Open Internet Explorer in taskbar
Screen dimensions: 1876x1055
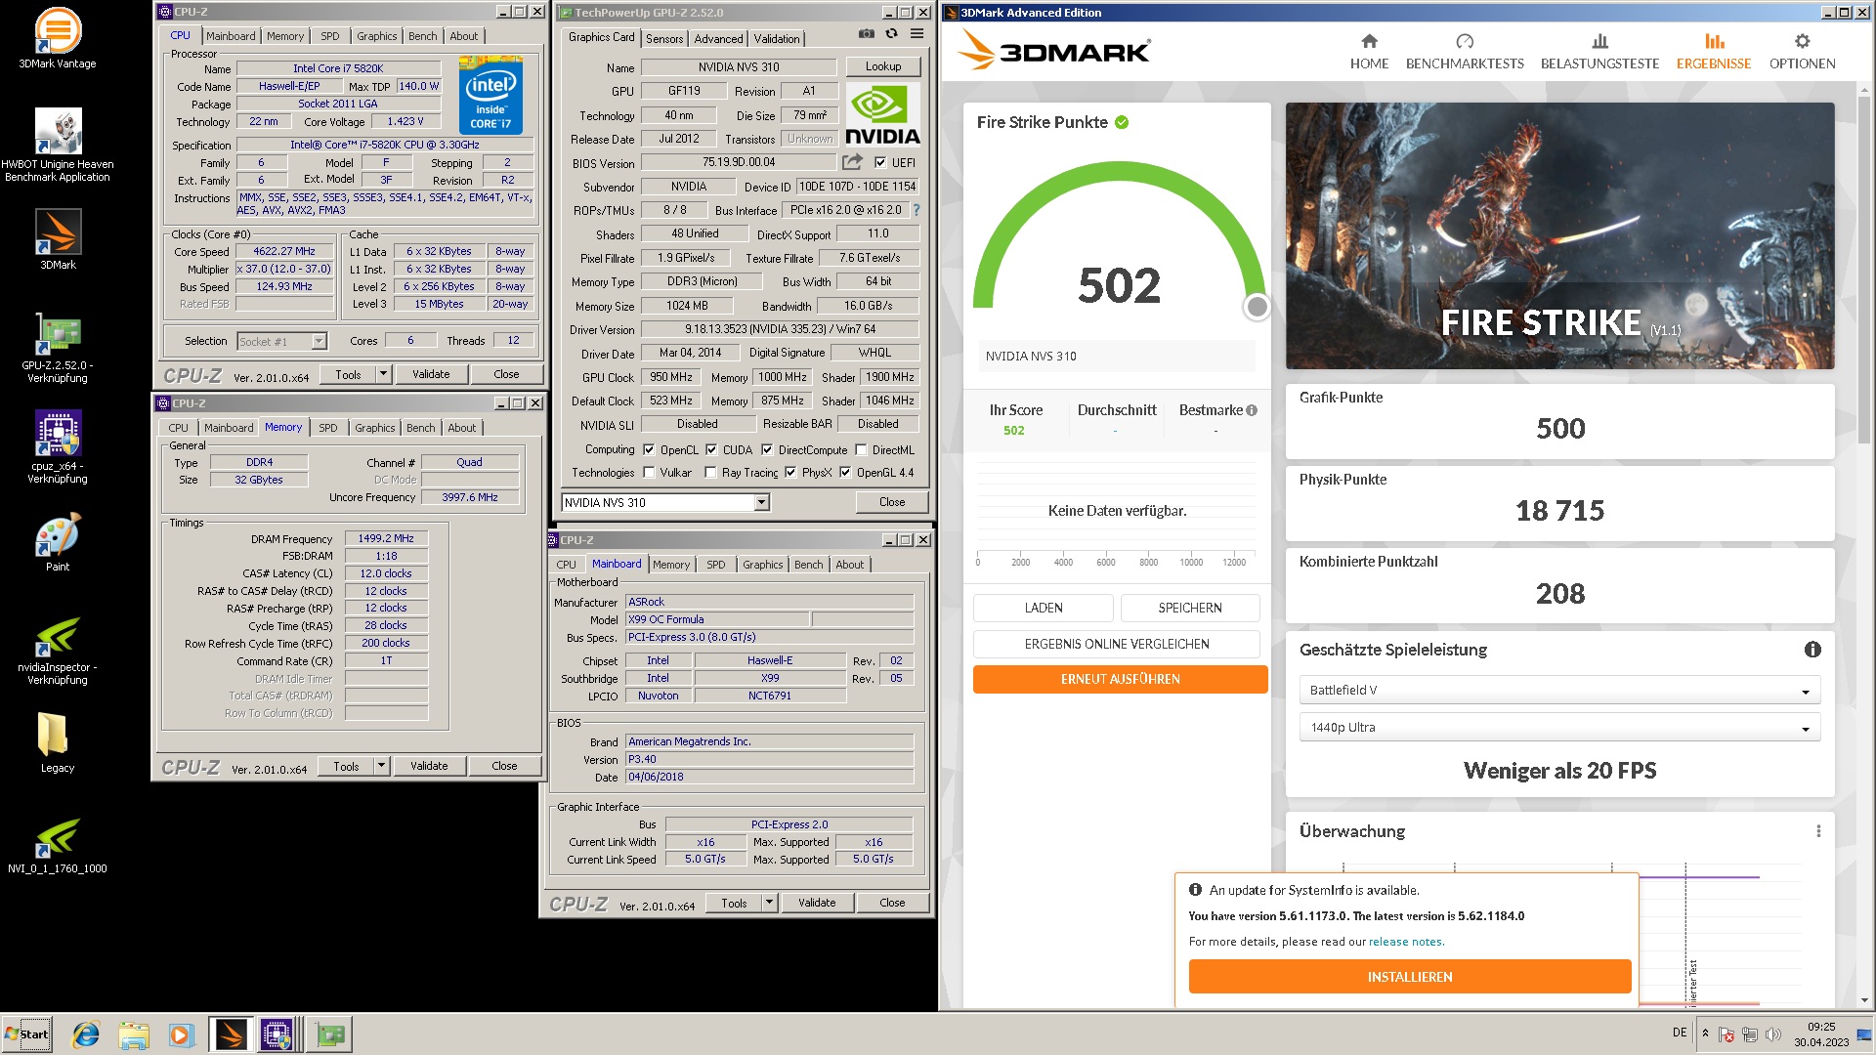[x=86, y=1034]
